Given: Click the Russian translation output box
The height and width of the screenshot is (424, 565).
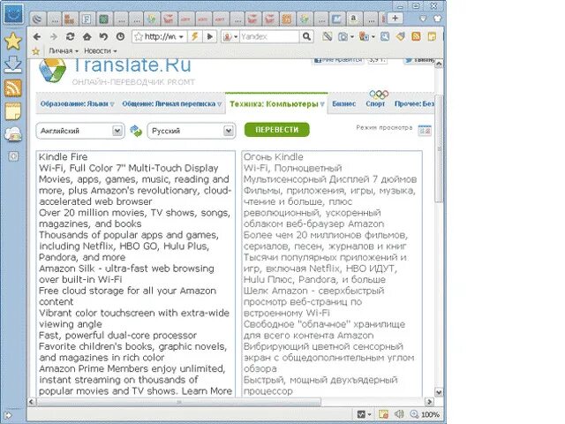Looking at the screenshot, I should click(x=332, y=274).
